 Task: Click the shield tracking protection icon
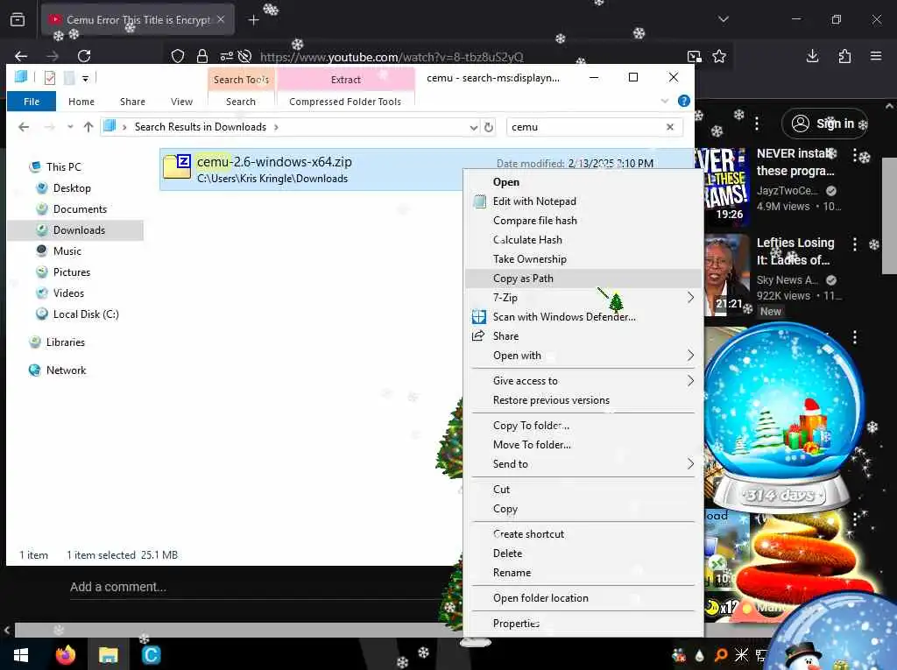point(178,56)
